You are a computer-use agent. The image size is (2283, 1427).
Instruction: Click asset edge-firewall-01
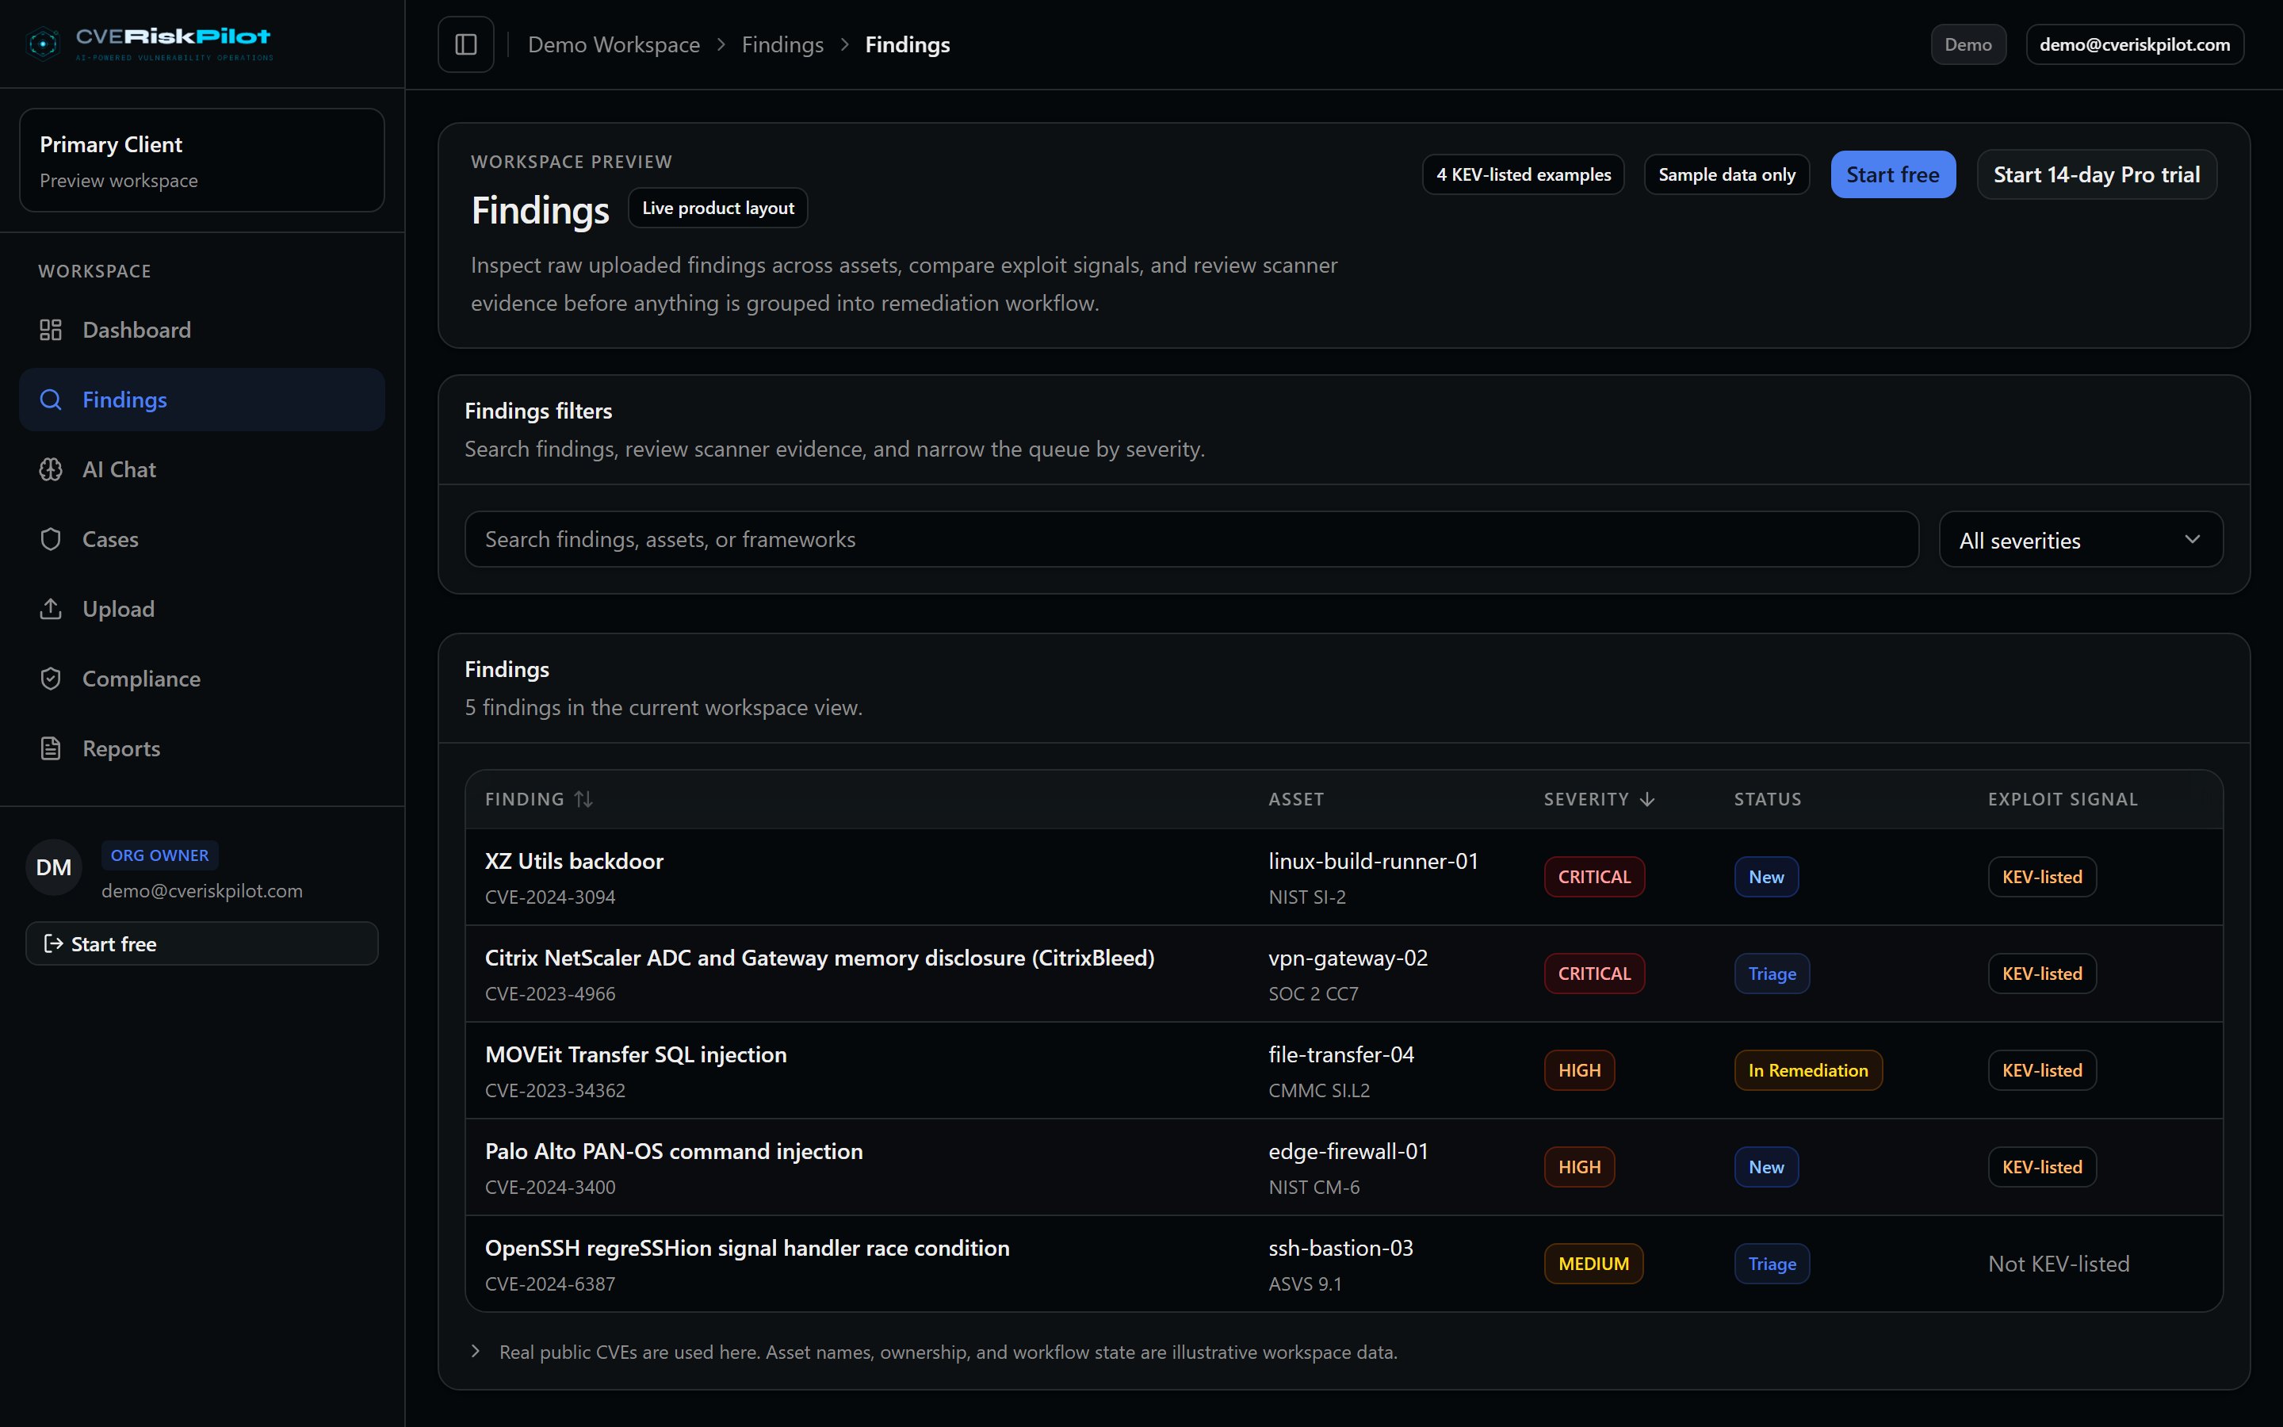[x=1348, y=1151]
